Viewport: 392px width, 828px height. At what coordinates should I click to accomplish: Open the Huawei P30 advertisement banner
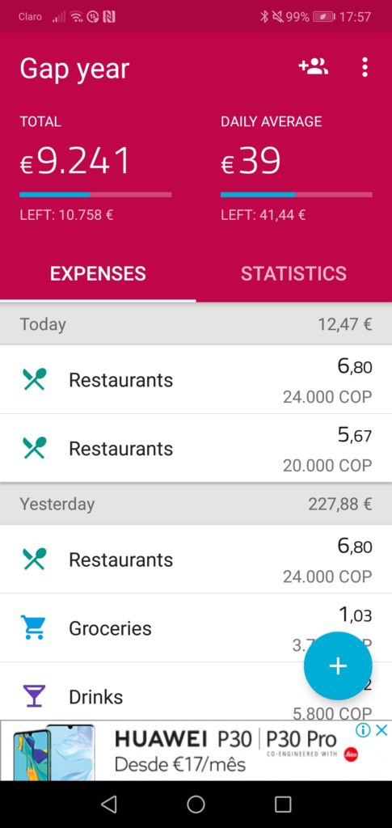click(196, 750)
